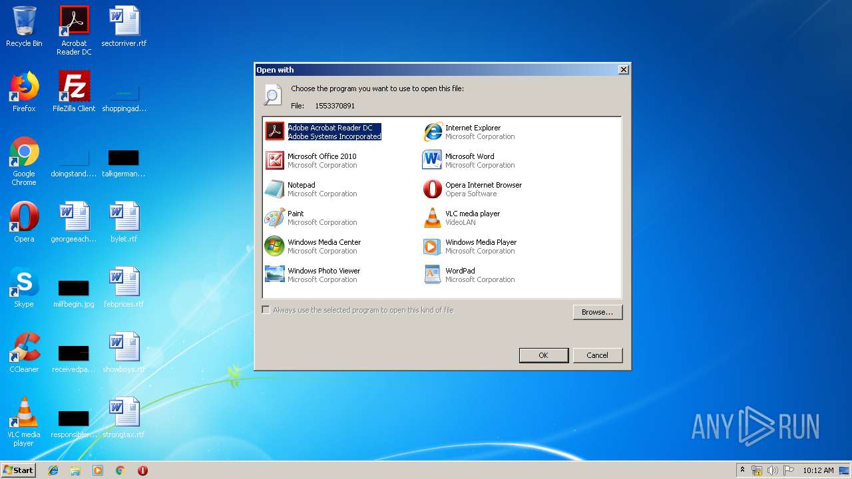This screenshot has height=479, width=852.
Task: Open Windows Explorer from taskbar
Action: point(75,470)
